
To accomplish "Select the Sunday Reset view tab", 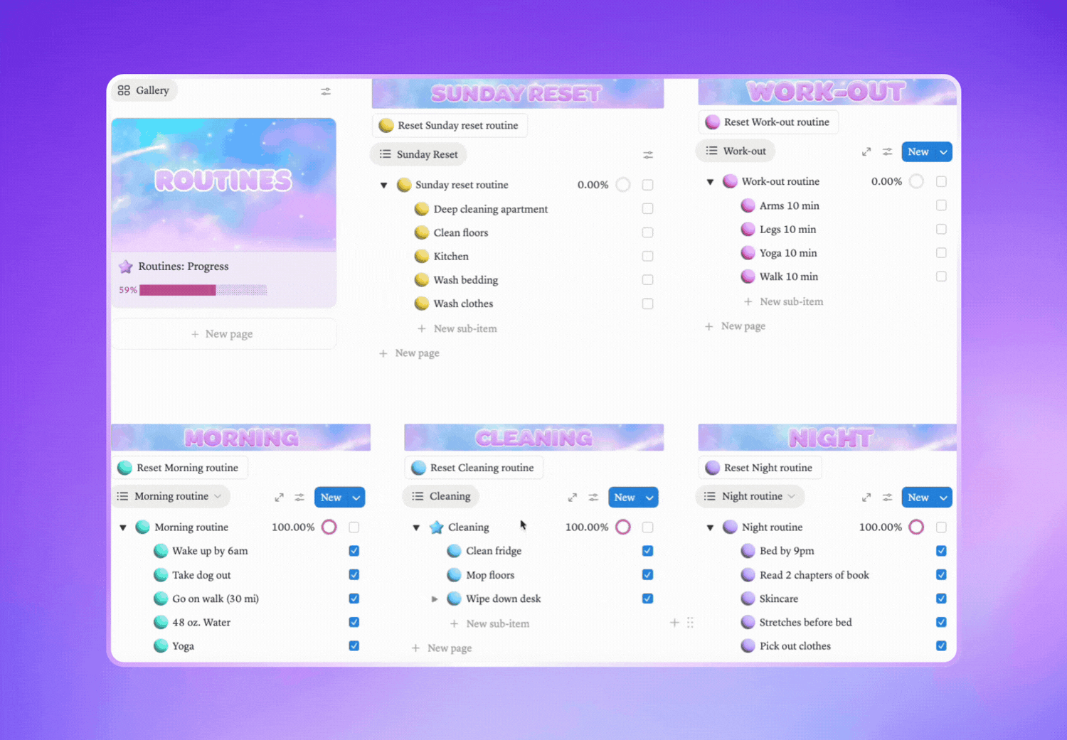I will [x=418, y=154].
